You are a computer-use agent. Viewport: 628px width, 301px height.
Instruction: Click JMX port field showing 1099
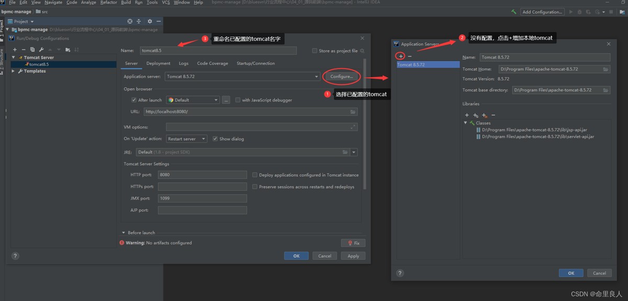202,199
